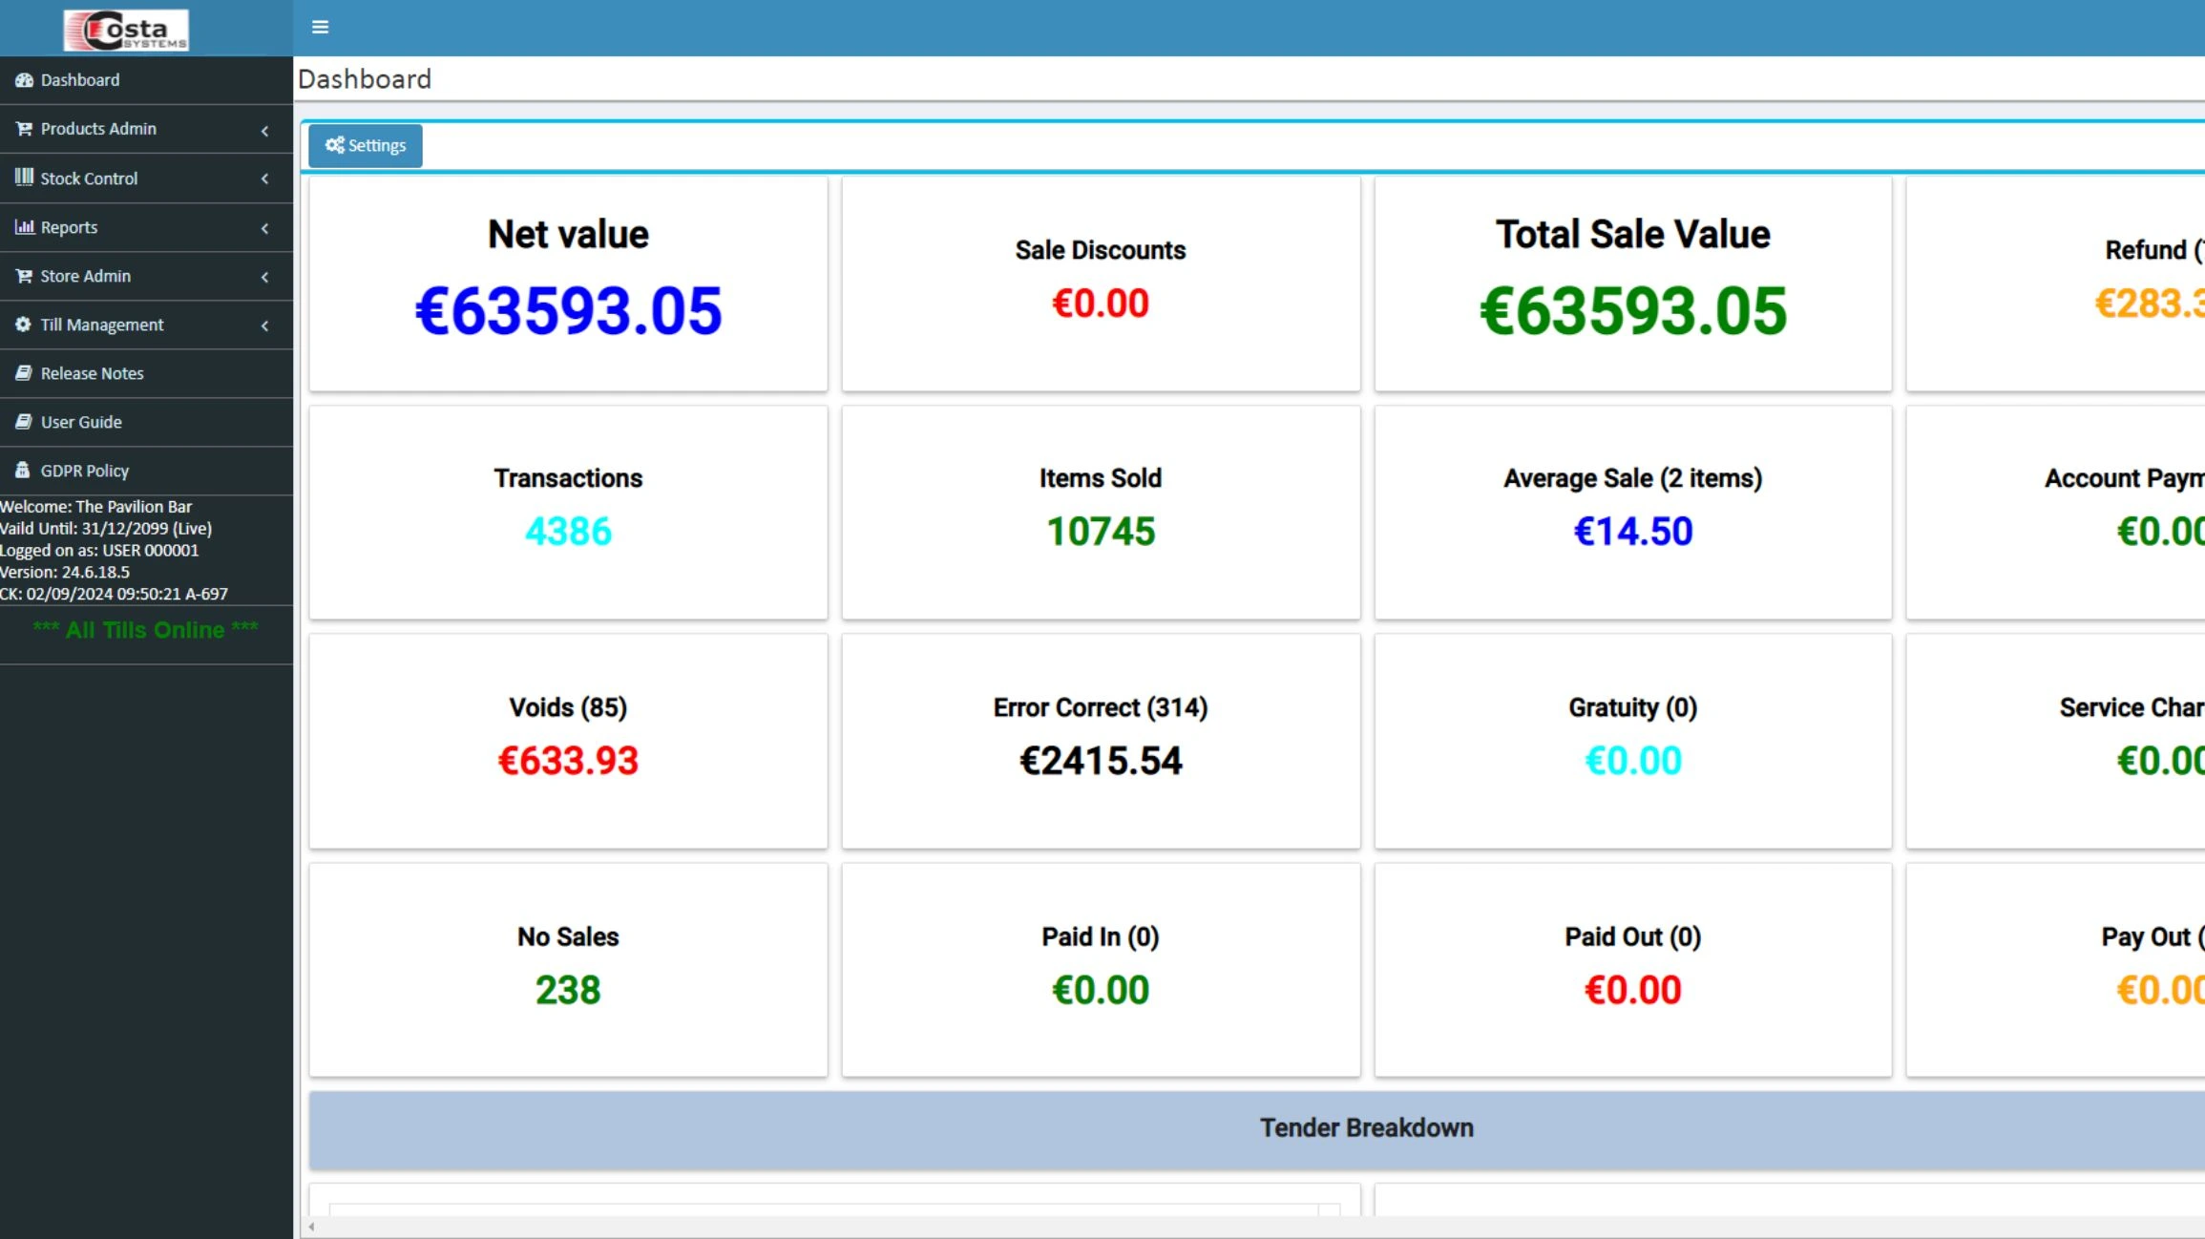The height and width of the screenshot is (1239, 2205).
Task: Expand the Stock Control submenu chevron
Action: click(264, 178)
